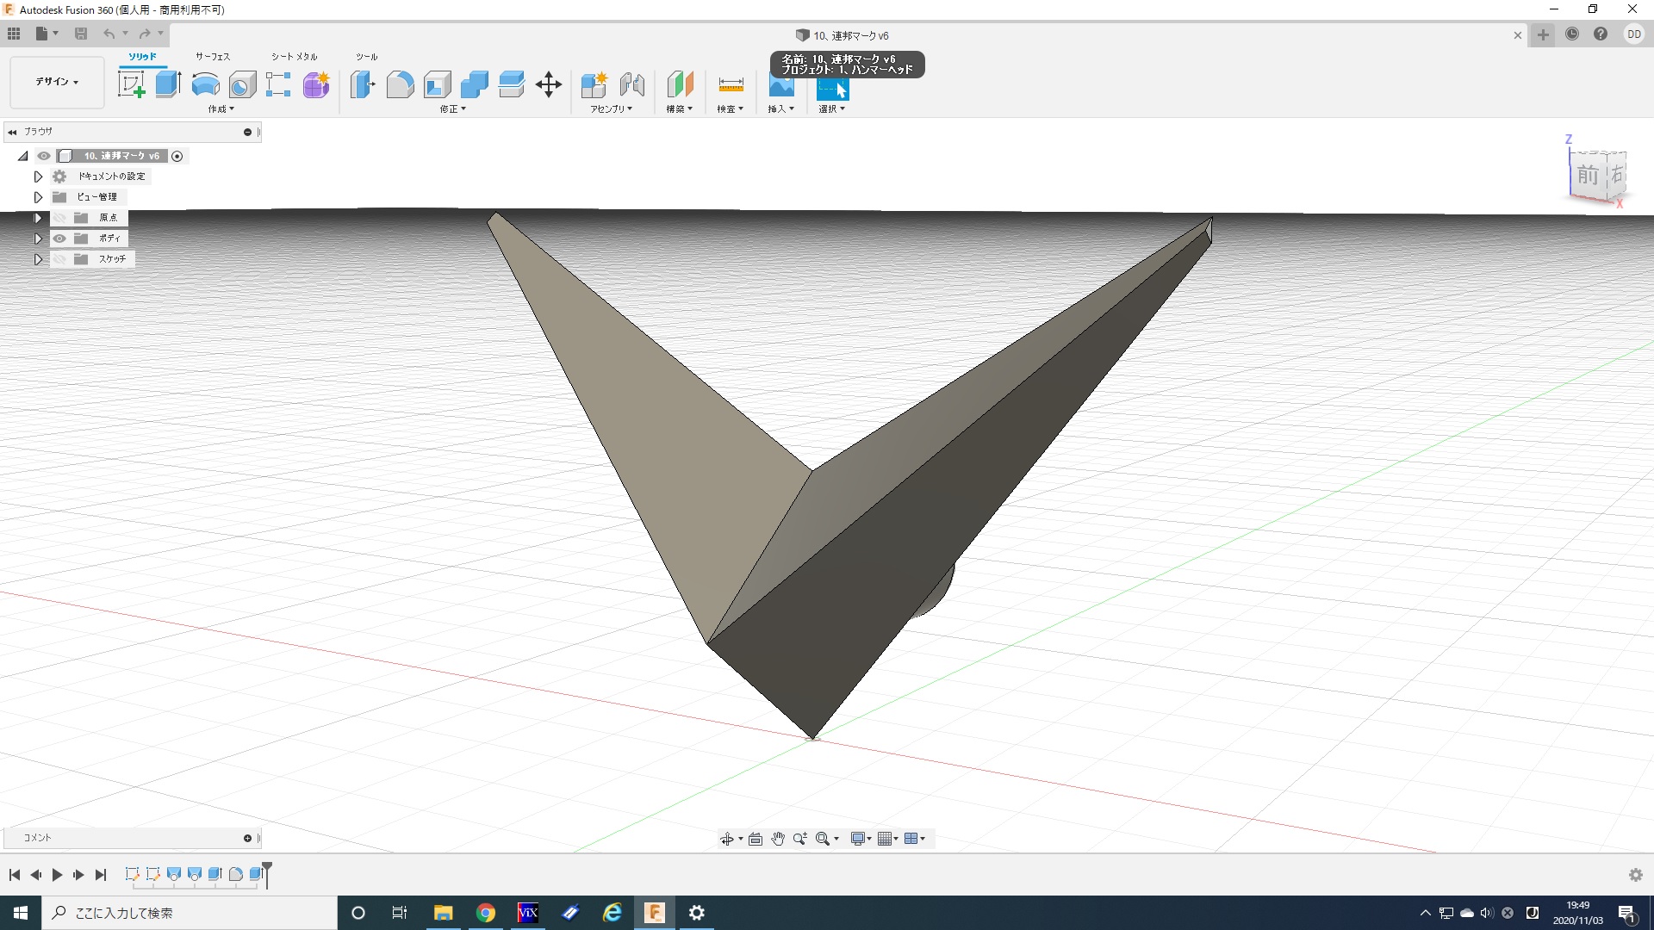Open the デザイン workspace dropdown
Image resolution: width=1654 pixels, height=930 pixels.
(57, 82)
